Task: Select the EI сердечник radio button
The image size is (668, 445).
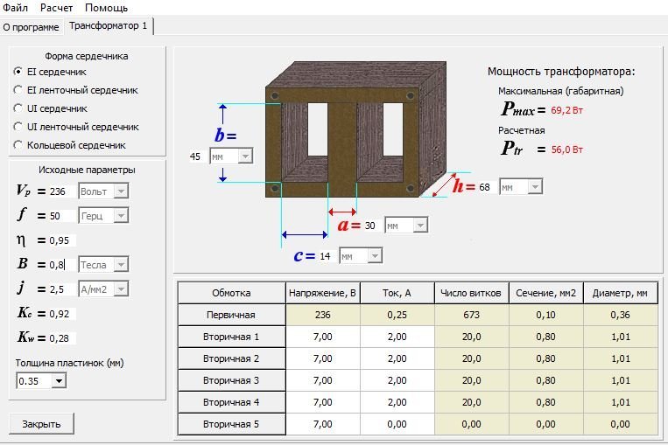Action: point(18,72)
